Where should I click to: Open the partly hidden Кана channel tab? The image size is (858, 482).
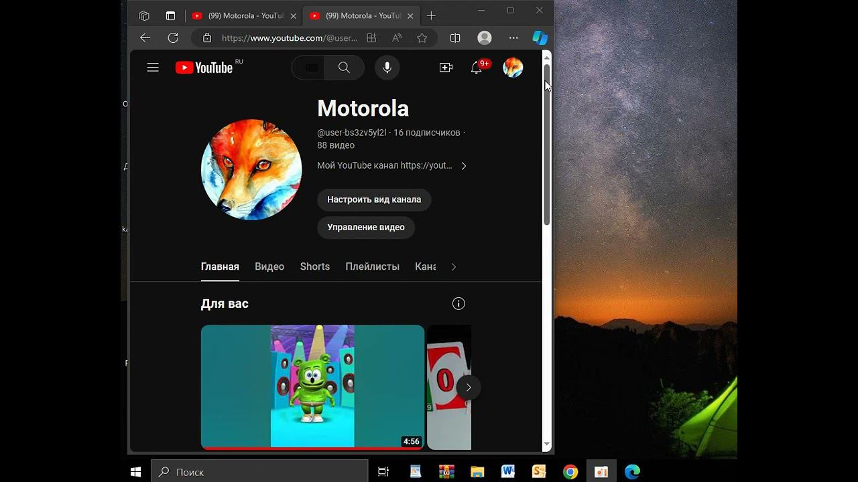click(426, 266)
